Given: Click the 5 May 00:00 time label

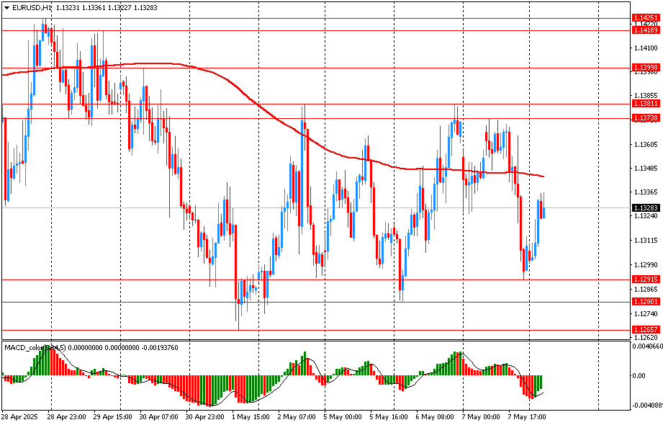Looking at the screenshot, I should pyautogui.click(x=343, y=417).
